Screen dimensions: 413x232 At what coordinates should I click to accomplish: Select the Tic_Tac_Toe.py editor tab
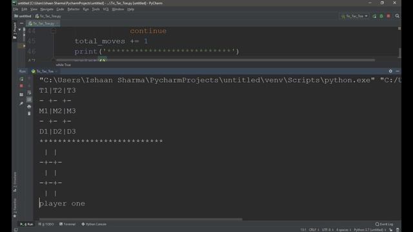pos(43,23)
